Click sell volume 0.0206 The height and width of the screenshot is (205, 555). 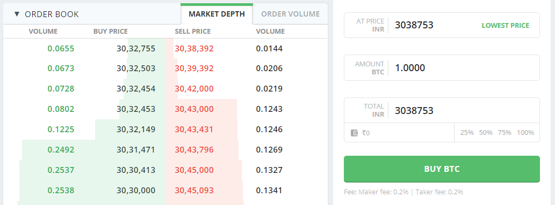point(269,69)
